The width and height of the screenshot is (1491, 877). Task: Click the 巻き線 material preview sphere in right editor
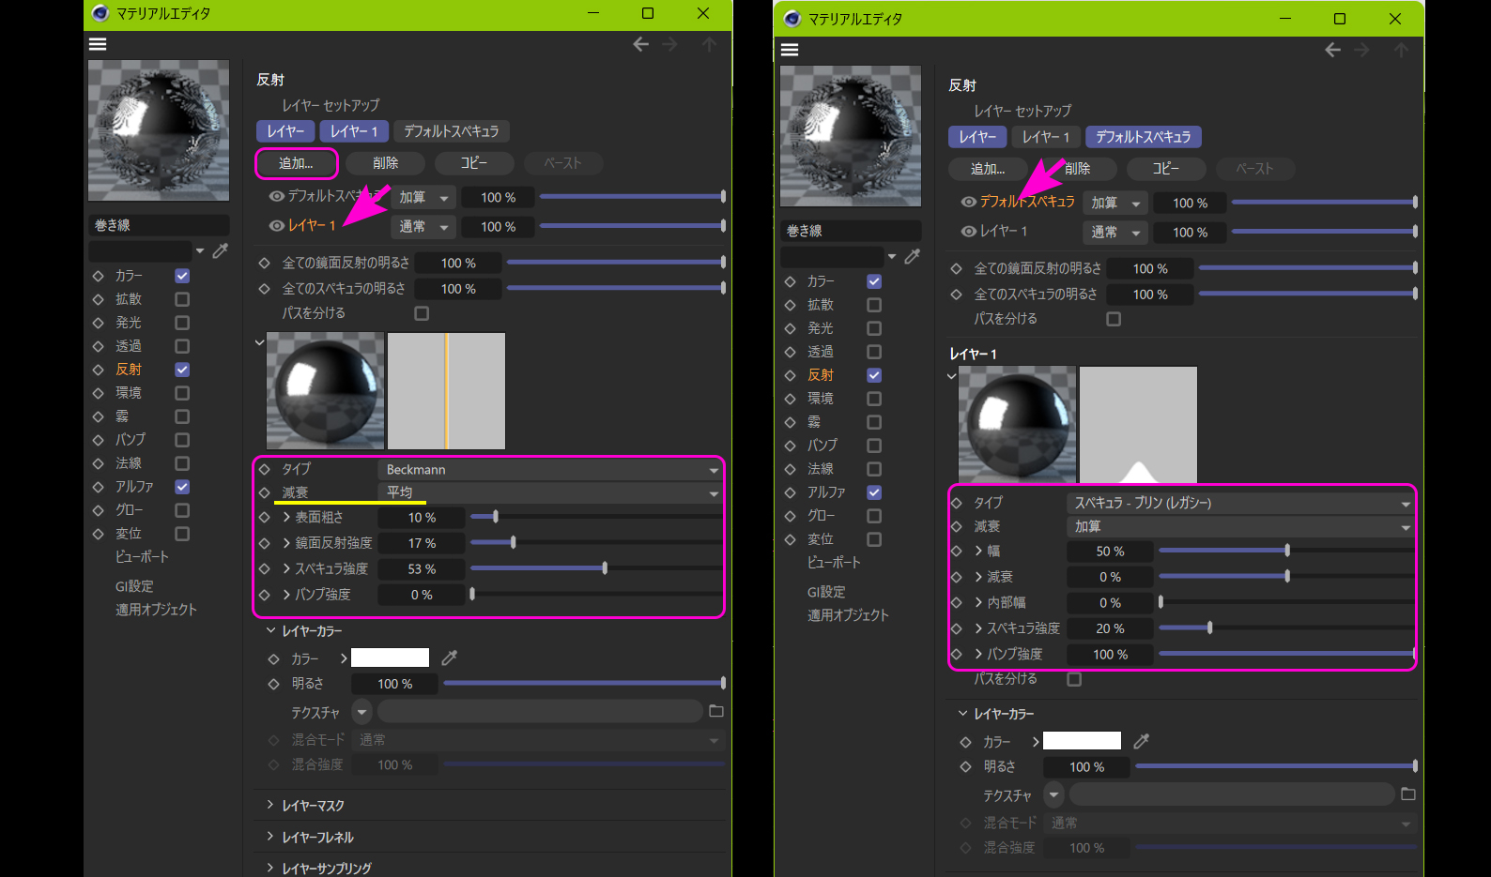pyautogui.click(x=851, y=136)
